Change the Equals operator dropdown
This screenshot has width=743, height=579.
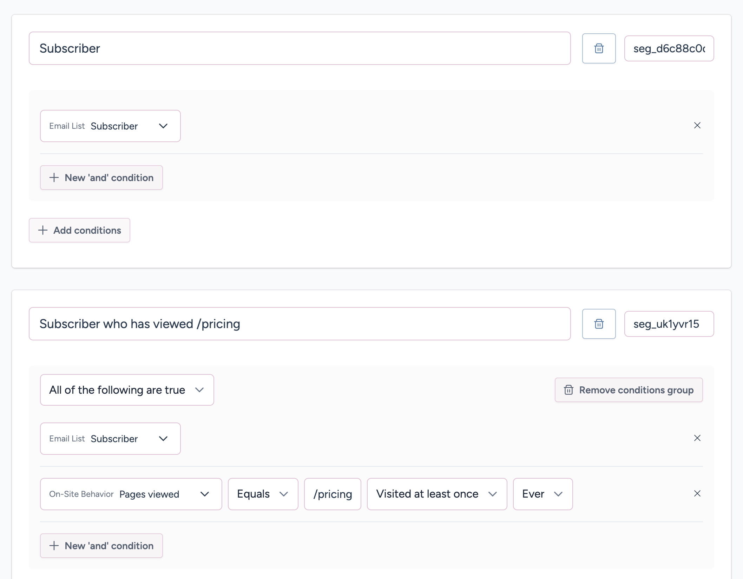coord(263,494)
